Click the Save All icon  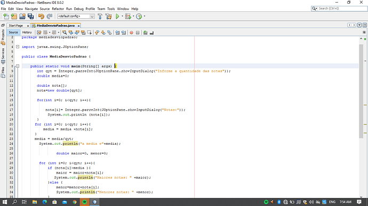30,16
